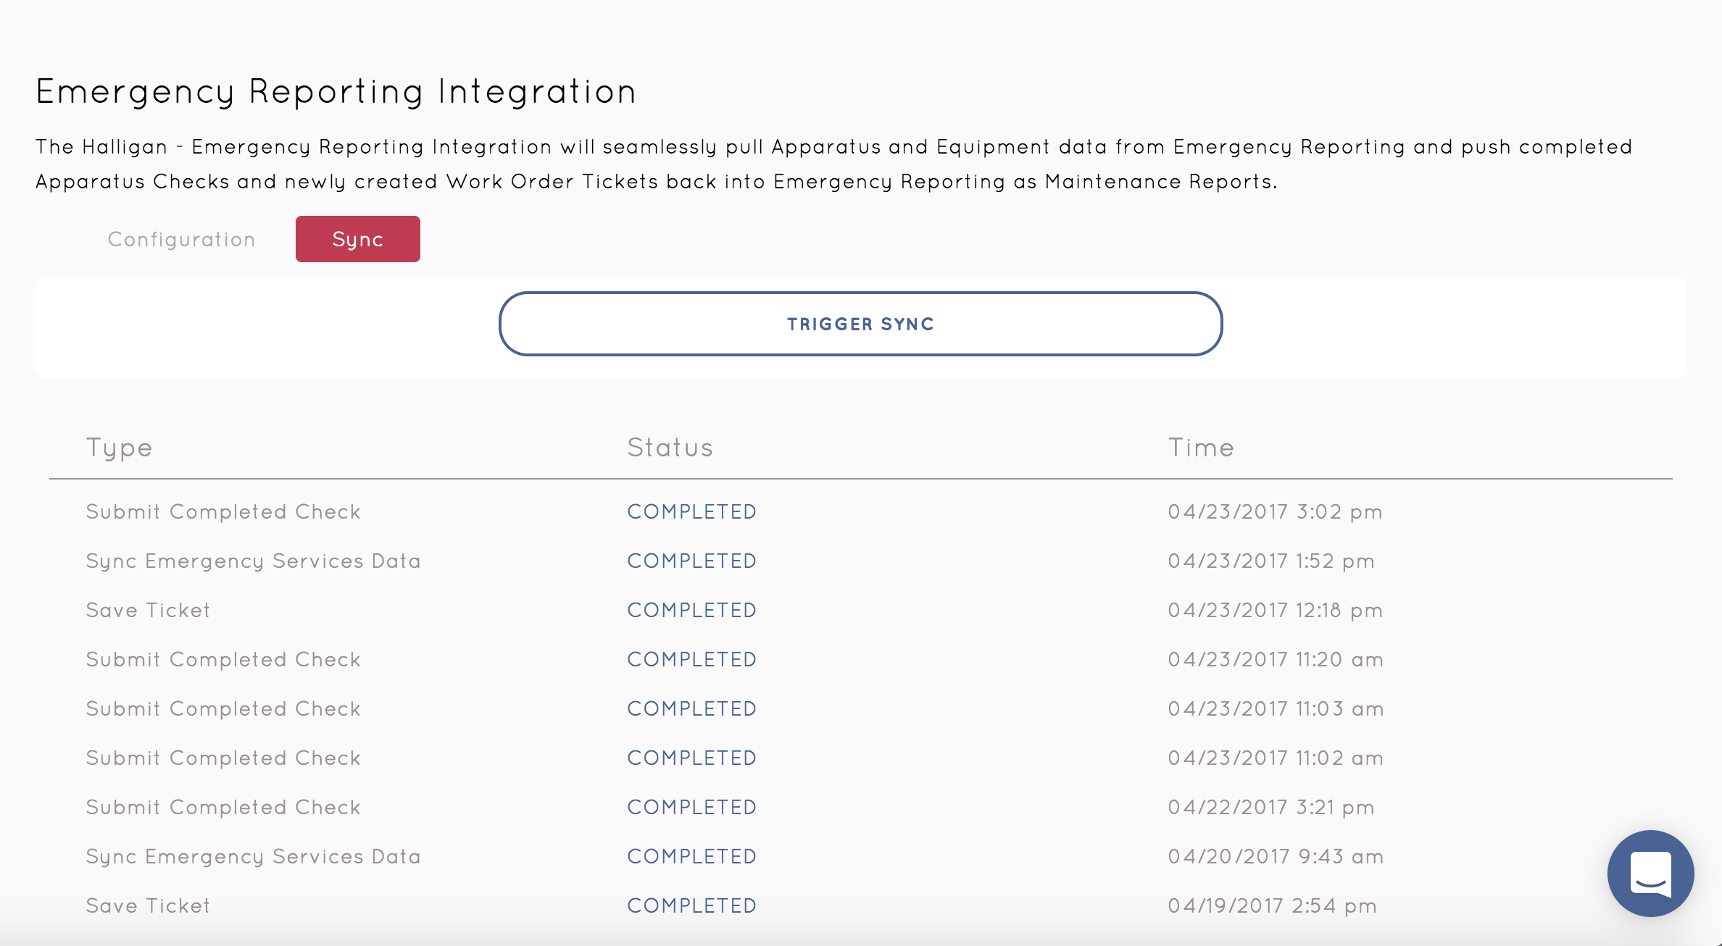1722x946 pixels.
Task: Open Sync Emergency Services Data from 04/20/2017
Action: coord(253,856)
